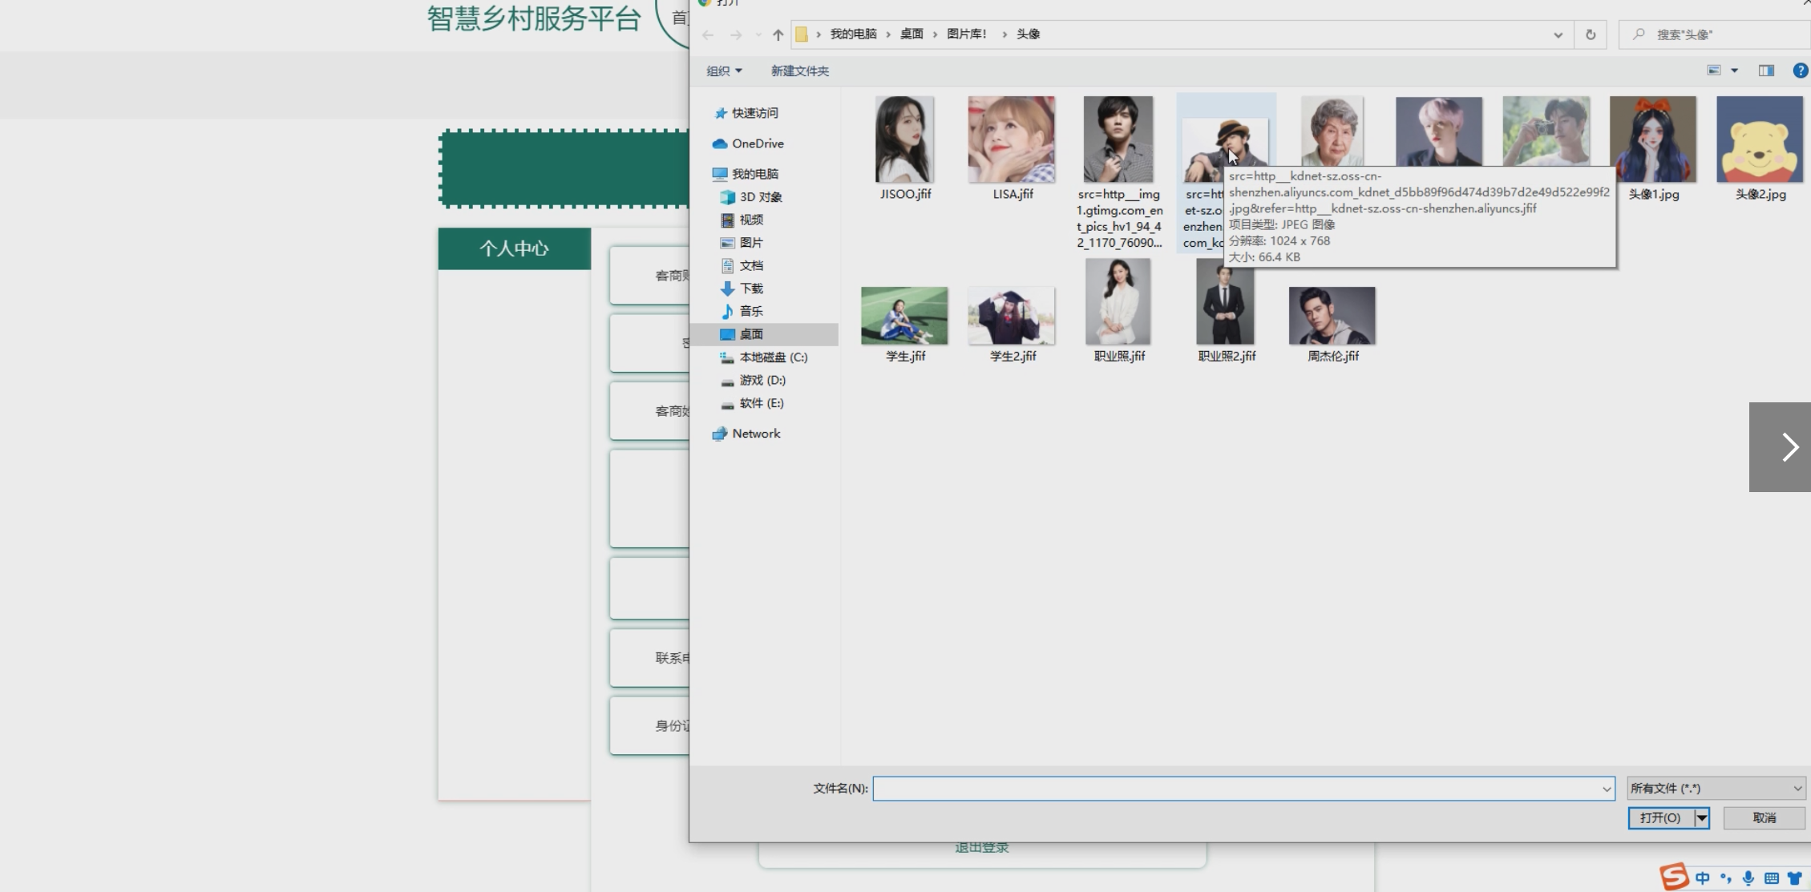Select the 头像2.jpg Pooh thumbnail
The image size is (1811, 892).
click(x=1759, y=140)
